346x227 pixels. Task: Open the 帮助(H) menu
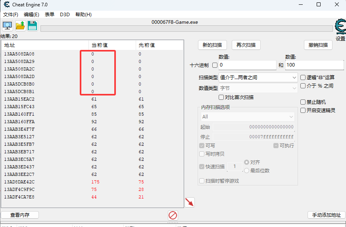pos(83,15)
